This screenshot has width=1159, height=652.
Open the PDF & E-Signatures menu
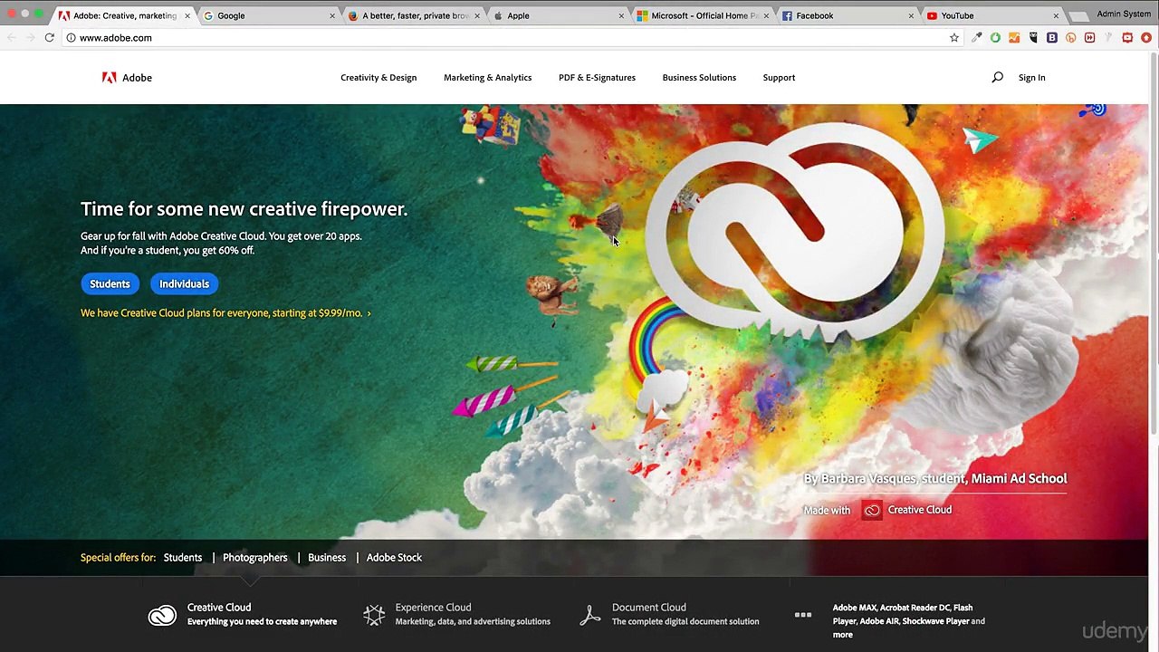pyautogui.click(x=597, y=78)
